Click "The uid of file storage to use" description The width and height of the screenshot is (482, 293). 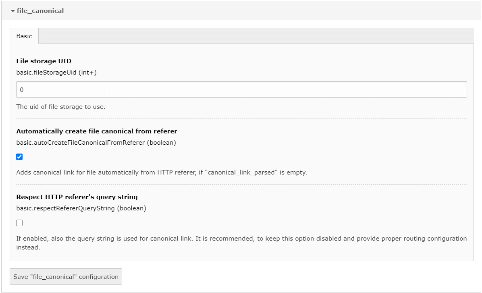(61, 107)
